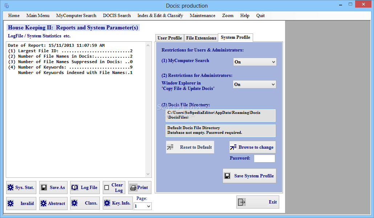Screen dimensions: 374x218
Task: Click the gear icon on Class. button
Action: [74, 203]
